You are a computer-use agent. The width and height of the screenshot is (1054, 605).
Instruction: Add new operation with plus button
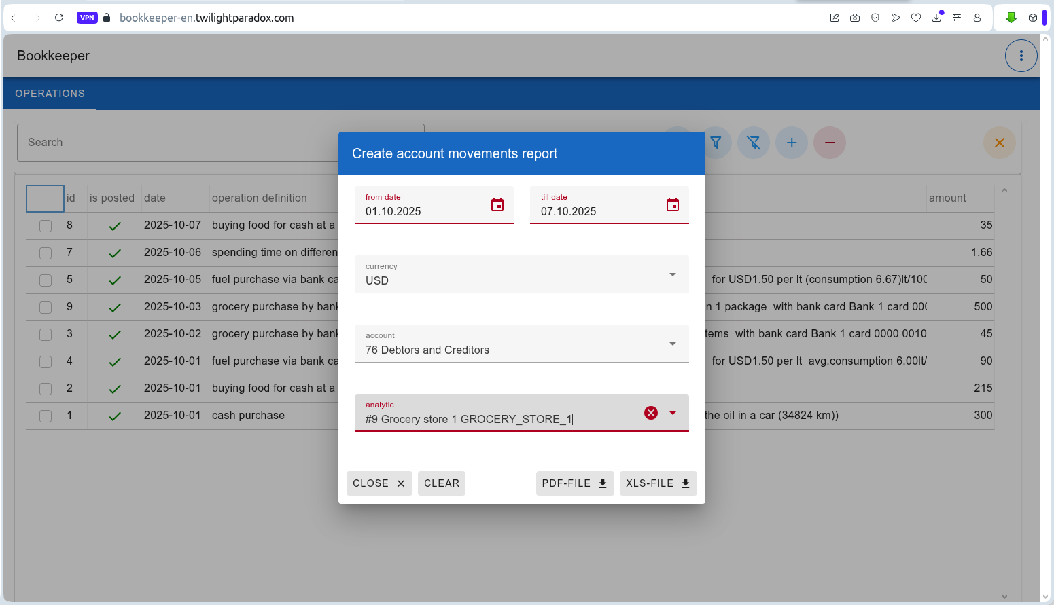click(792, 143)
